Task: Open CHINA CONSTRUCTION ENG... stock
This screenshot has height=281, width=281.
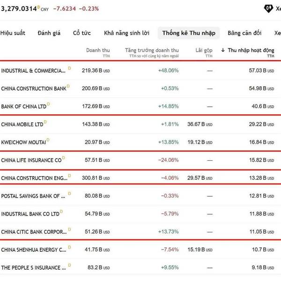Action: (x=34, y=178)
